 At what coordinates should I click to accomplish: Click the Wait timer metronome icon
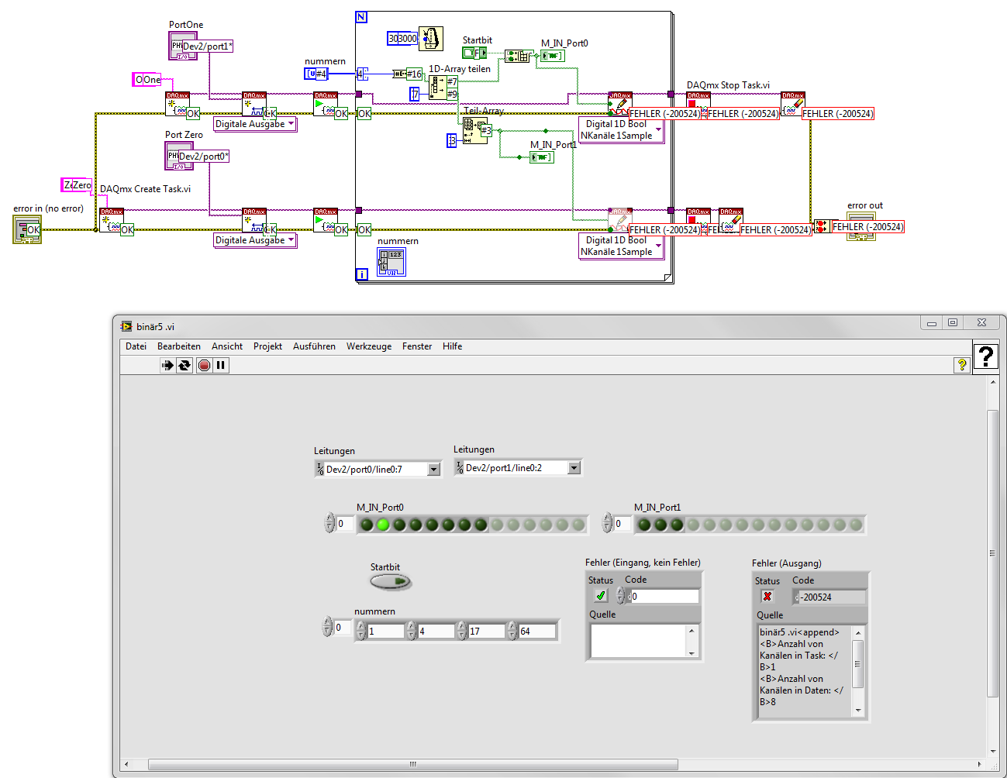431,38
